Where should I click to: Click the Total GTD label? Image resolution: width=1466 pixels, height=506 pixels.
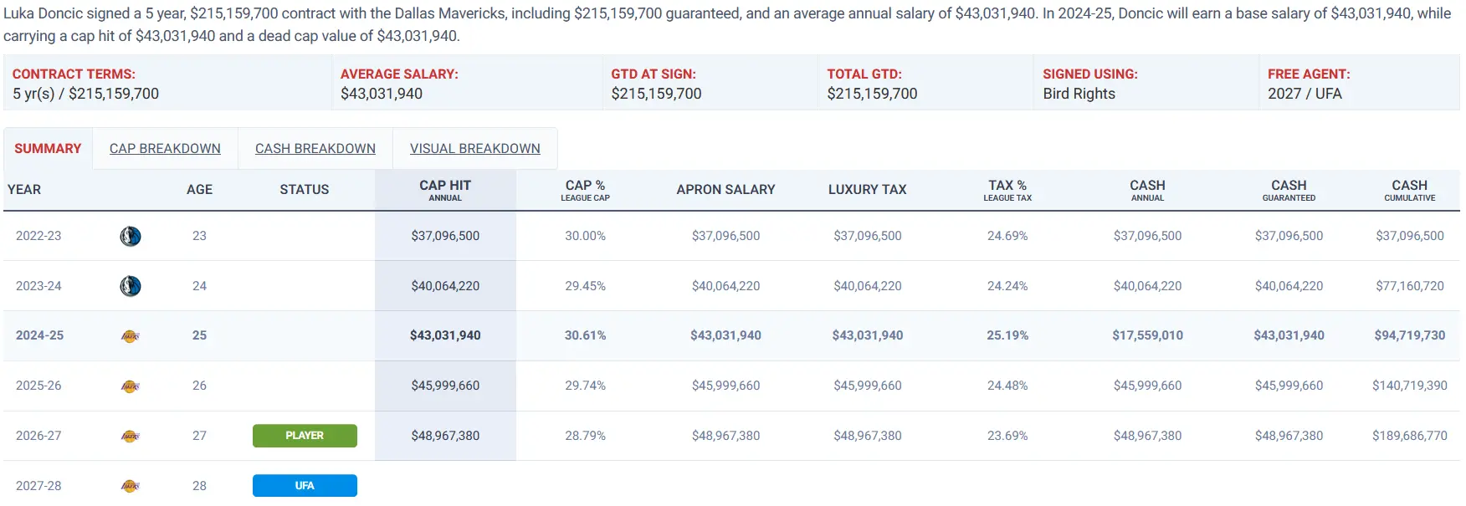[864, 74]
